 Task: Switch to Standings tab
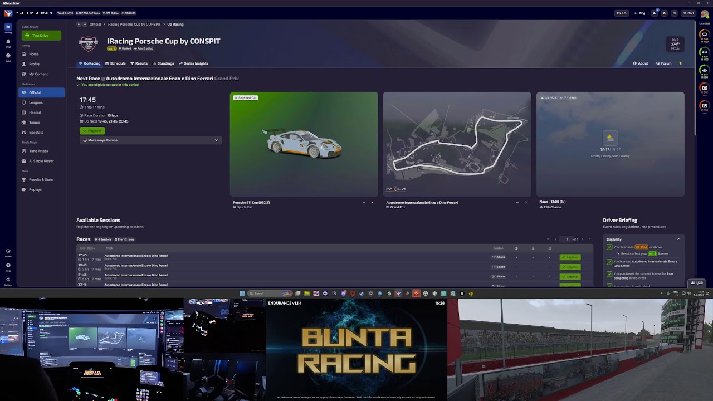163,63
